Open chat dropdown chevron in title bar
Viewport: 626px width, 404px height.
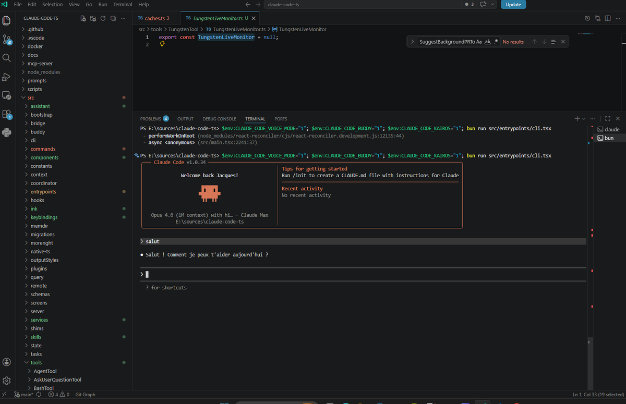[x=492, y=4]
